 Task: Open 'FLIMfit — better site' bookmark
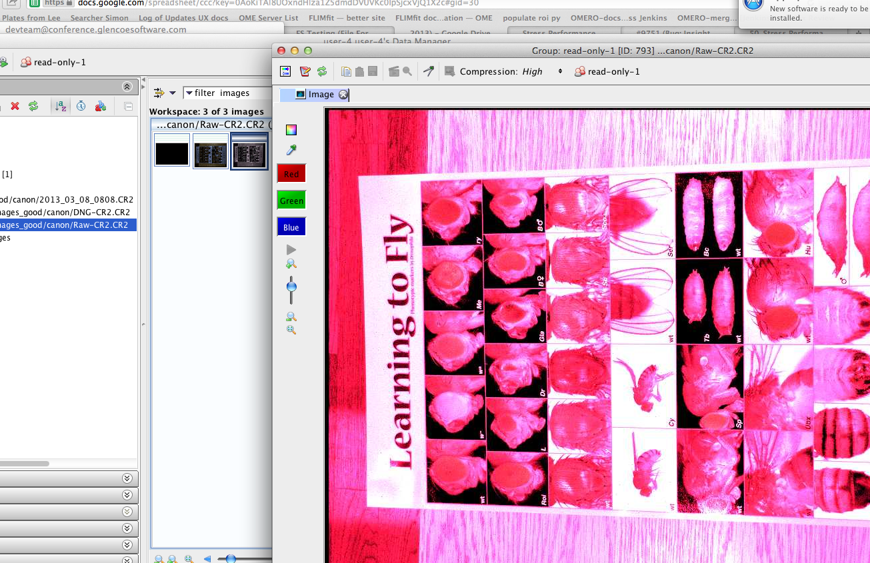click(347, 18)
